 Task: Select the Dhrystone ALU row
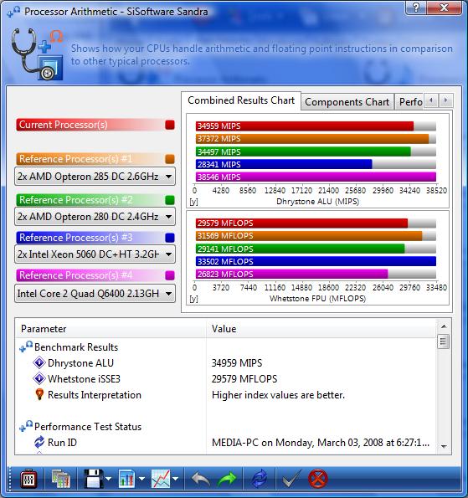coord(225,362)
